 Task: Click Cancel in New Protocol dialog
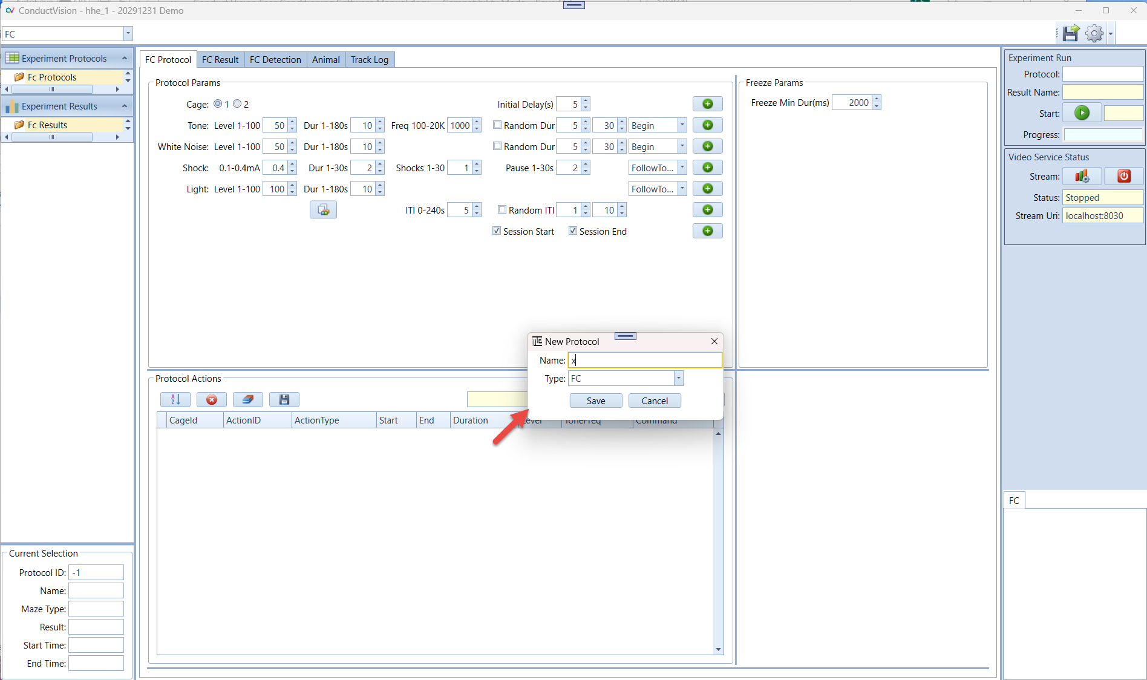(x=655, y=400)
